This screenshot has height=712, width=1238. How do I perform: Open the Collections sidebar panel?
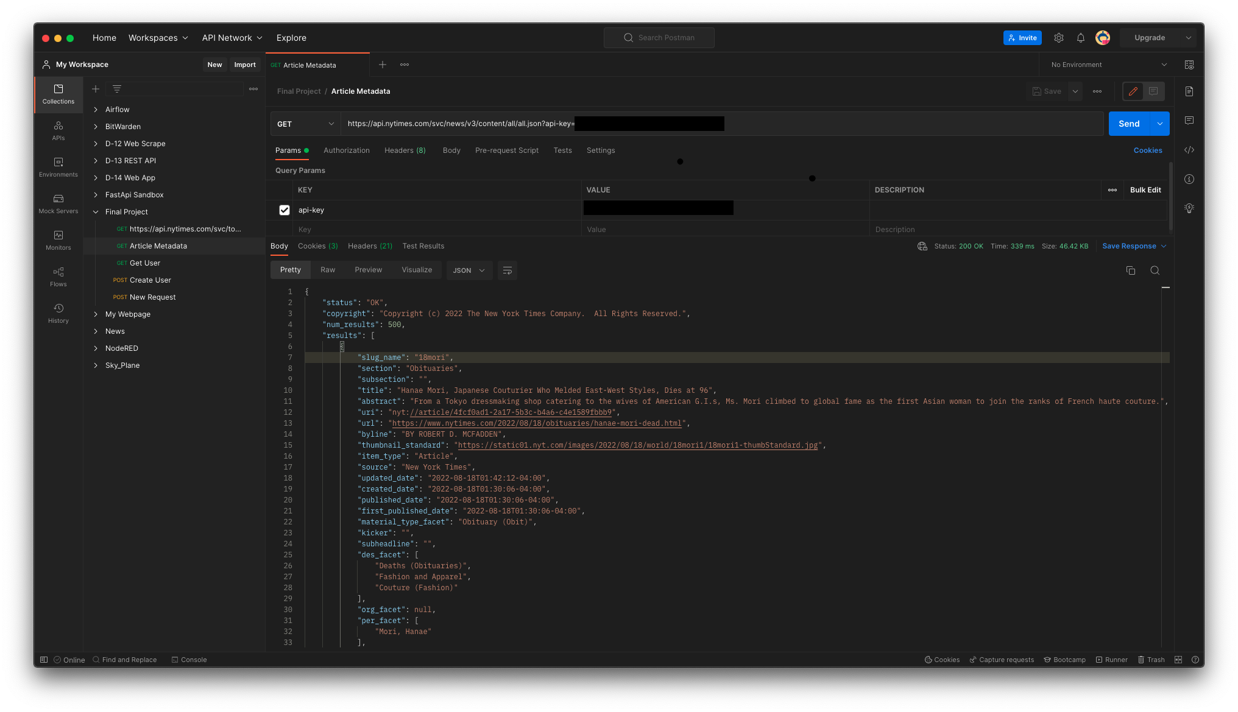coord(58,94)
